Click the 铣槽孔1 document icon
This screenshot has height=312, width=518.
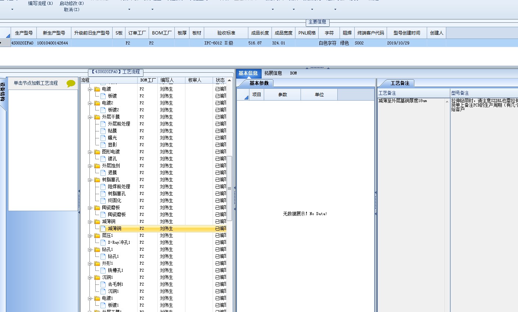[103, 270]
